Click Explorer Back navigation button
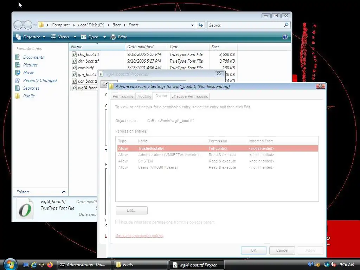The height and width of the screenshot is (270, 360). pyautogui.click(x=18, y=25)
